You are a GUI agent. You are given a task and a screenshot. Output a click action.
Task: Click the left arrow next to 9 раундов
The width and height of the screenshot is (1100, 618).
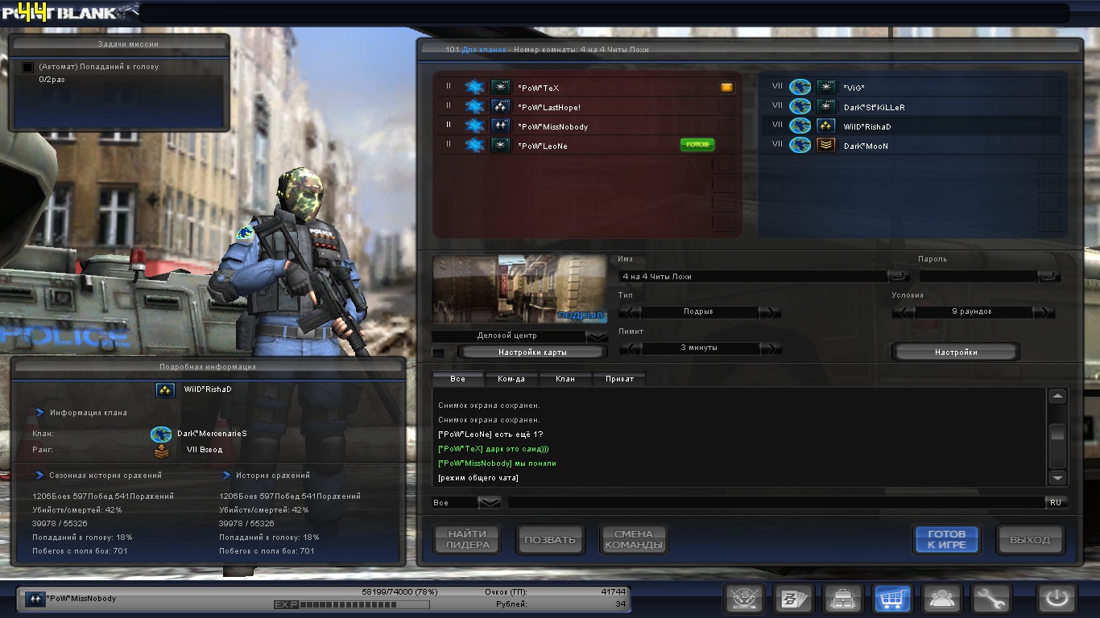point(904,312)
